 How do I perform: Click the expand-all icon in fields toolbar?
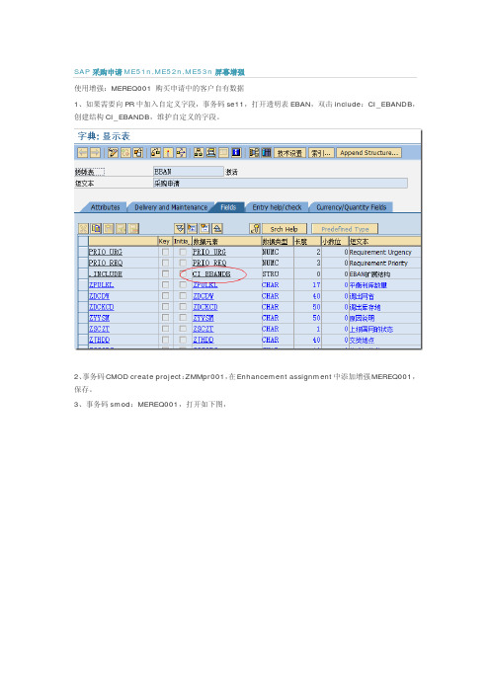pos(180,229)
